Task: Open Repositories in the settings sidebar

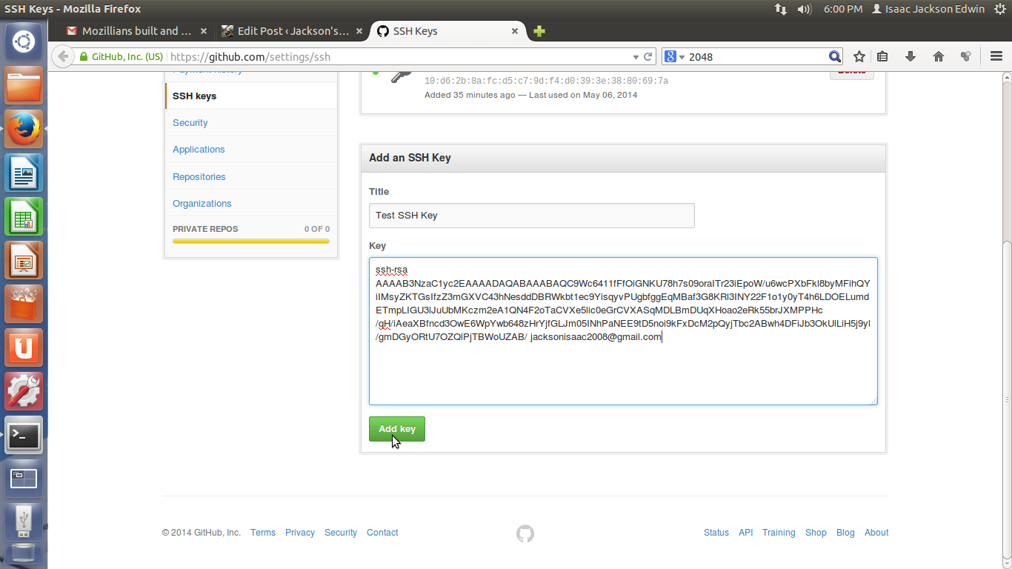Action: point(251,176)
